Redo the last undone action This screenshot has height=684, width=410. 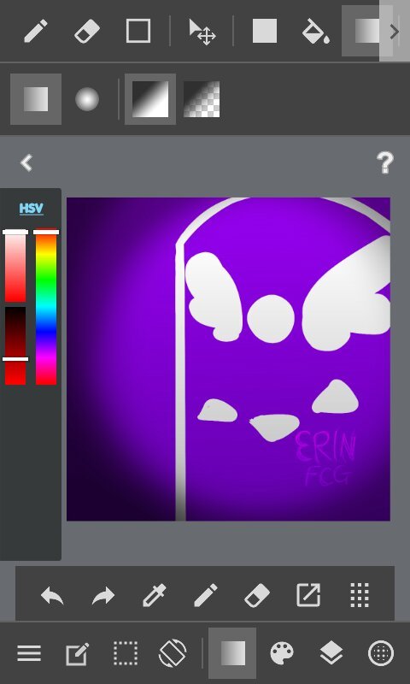103,596
